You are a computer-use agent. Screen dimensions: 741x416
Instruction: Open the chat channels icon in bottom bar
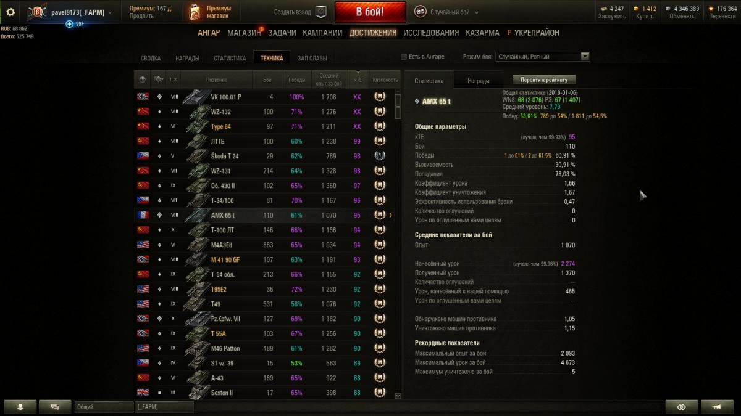tap(55, 407)
